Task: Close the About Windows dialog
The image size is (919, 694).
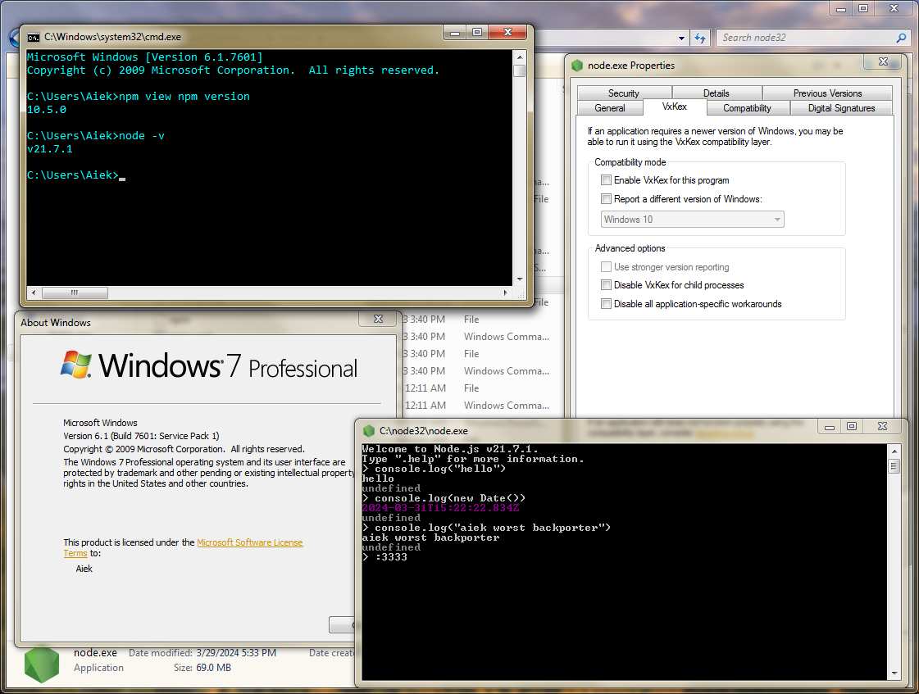Action: coord(378,320)
